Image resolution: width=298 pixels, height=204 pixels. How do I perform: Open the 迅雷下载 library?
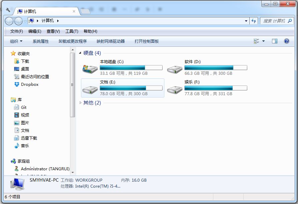click(x=29, y=138)
